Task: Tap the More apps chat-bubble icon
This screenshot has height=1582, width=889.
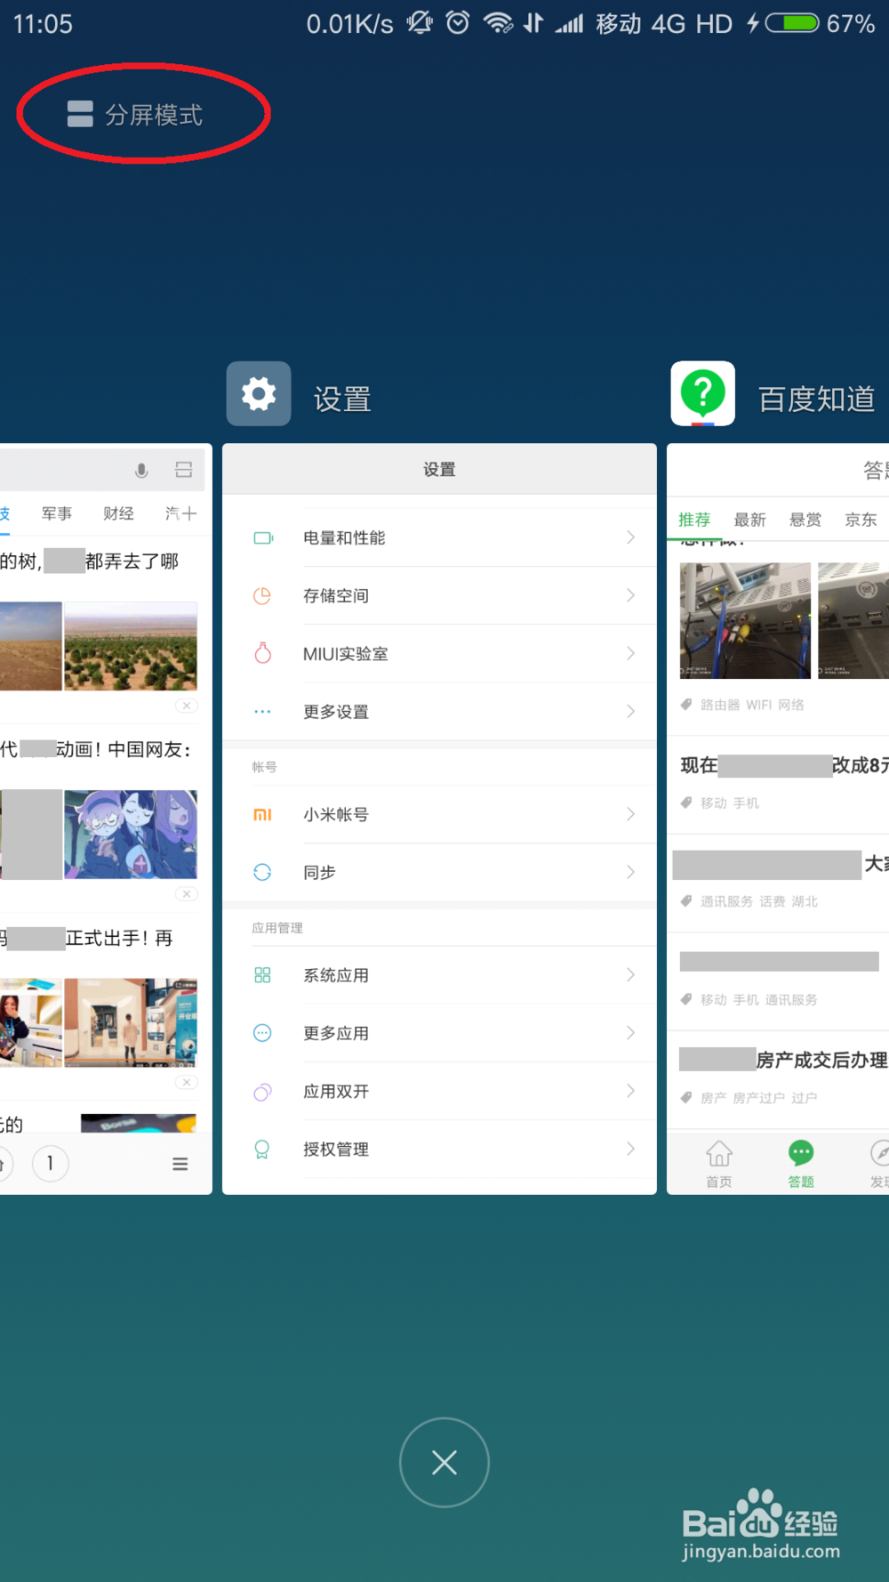Action: click(x=262, y=1033)
